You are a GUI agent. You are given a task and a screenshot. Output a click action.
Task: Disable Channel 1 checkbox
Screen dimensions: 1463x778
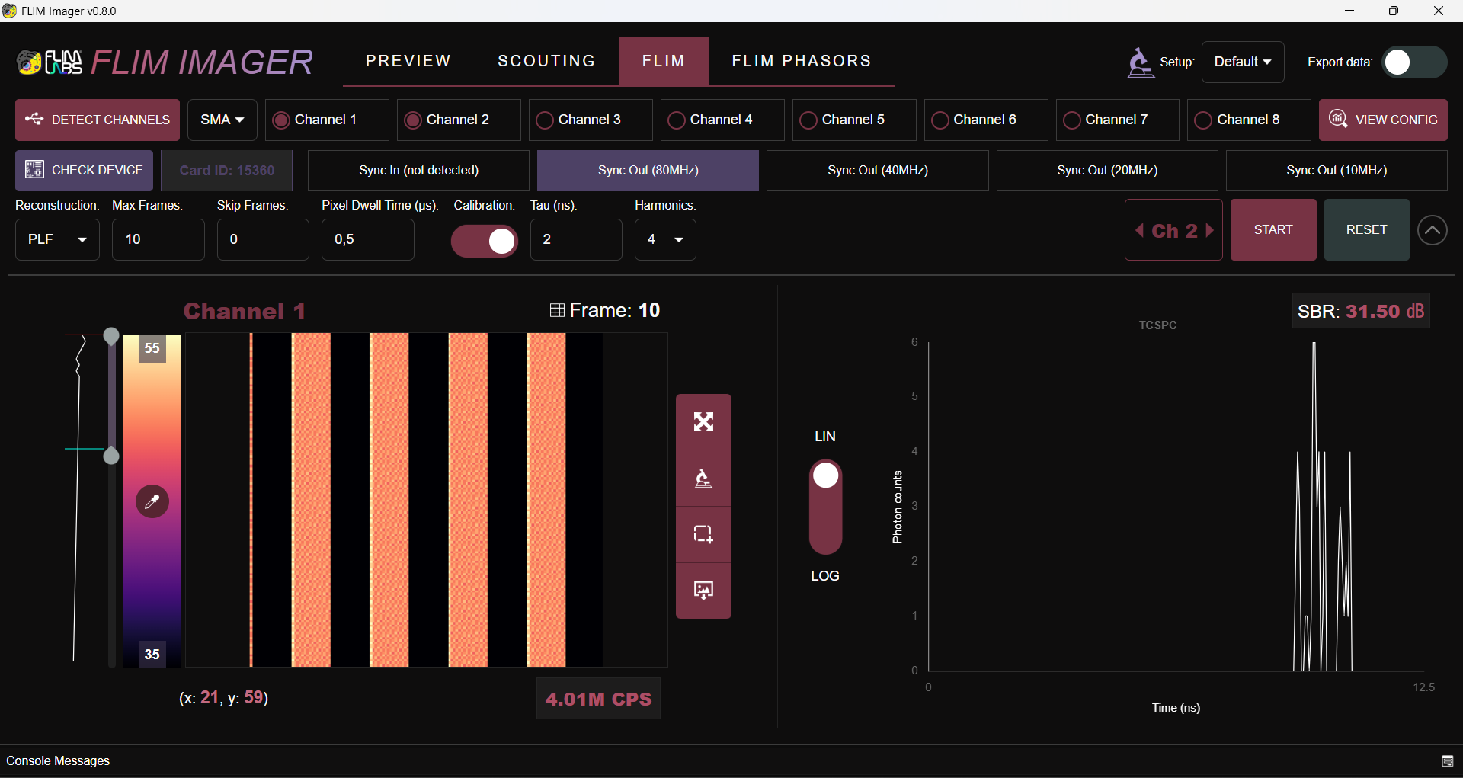tap(281, 120)
